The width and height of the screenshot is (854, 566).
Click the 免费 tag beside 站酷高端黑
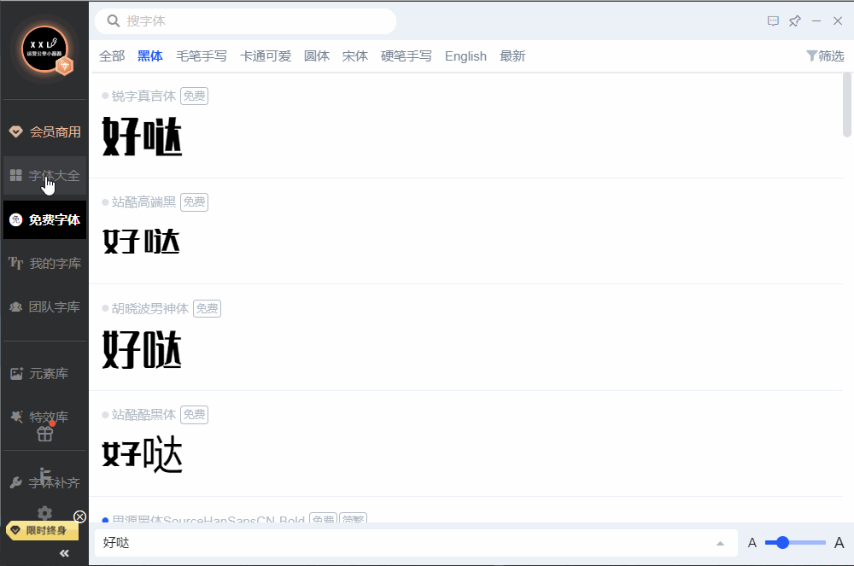pyautogui.click(x=194, y=202)
